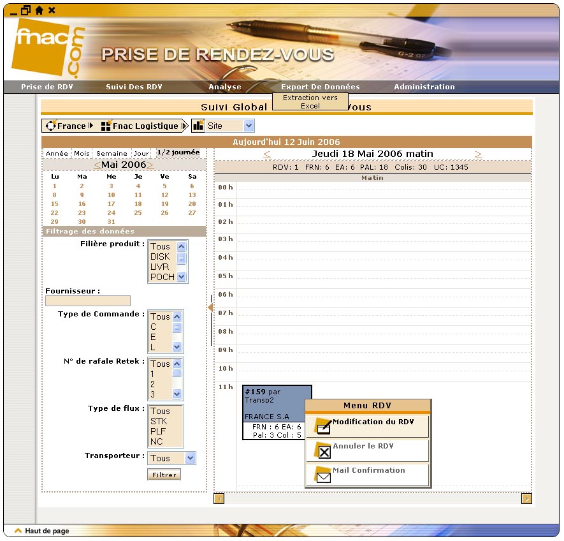Click the Modification du RDV edit icon
This screenshot has width=564, height=541.
click(323, 426)
